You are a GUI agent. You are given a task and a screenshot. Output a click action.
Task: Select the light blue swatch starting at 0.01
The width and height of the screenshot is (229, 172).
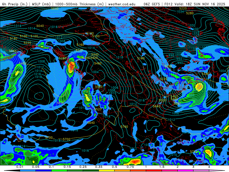(x=28, y=171)
